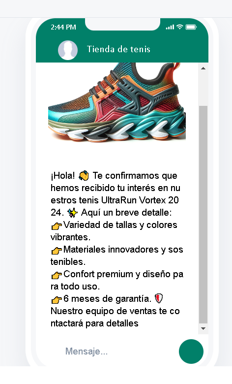
Task: Click the battery status icon
Action: (x=191, y=27)
